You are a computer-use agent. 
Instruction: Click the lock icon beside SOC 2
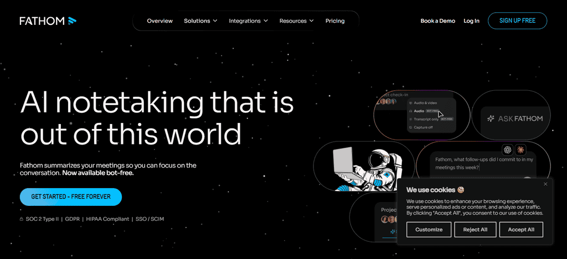(x=22, y=219)
